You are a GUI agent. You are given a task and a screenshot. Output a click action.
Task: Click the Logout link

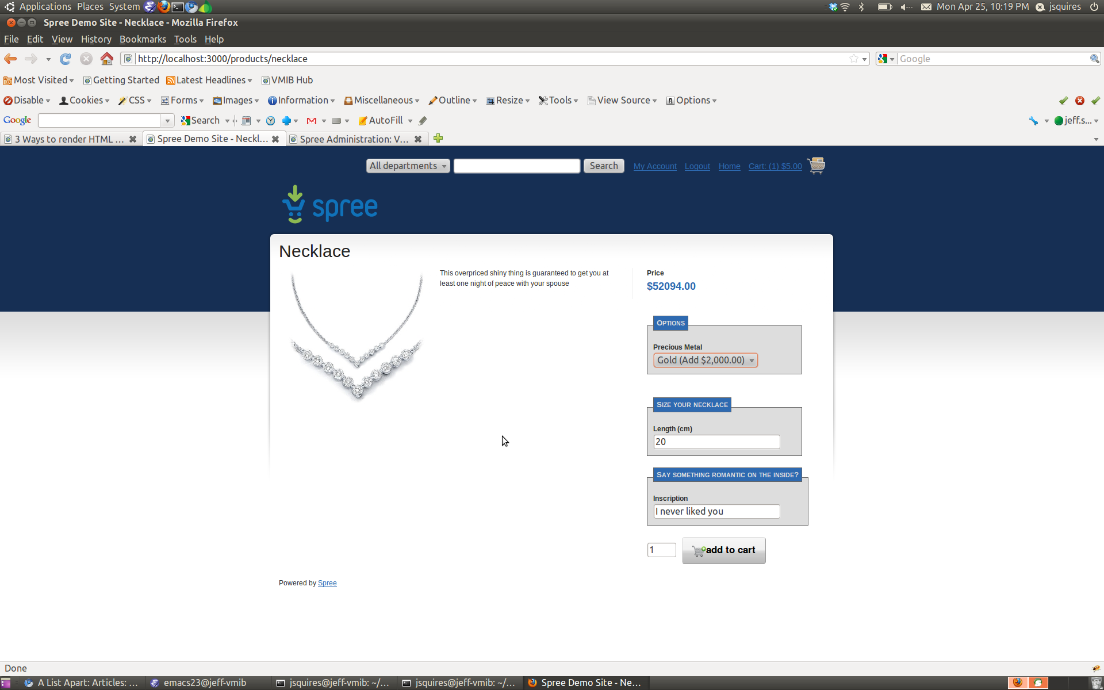pos(697,166)
